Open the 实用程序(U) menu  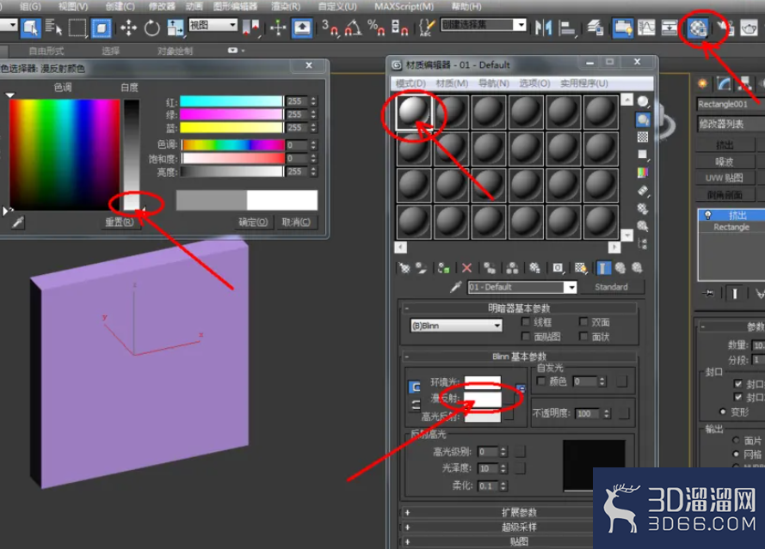[584, 83]
